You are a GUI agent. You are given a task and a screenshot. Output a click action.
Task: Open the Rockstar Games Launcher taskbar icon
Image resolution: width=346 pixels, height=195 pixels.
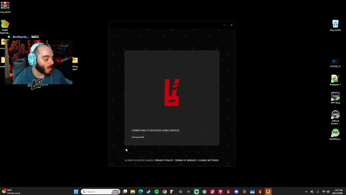click(x=268, y=192)
